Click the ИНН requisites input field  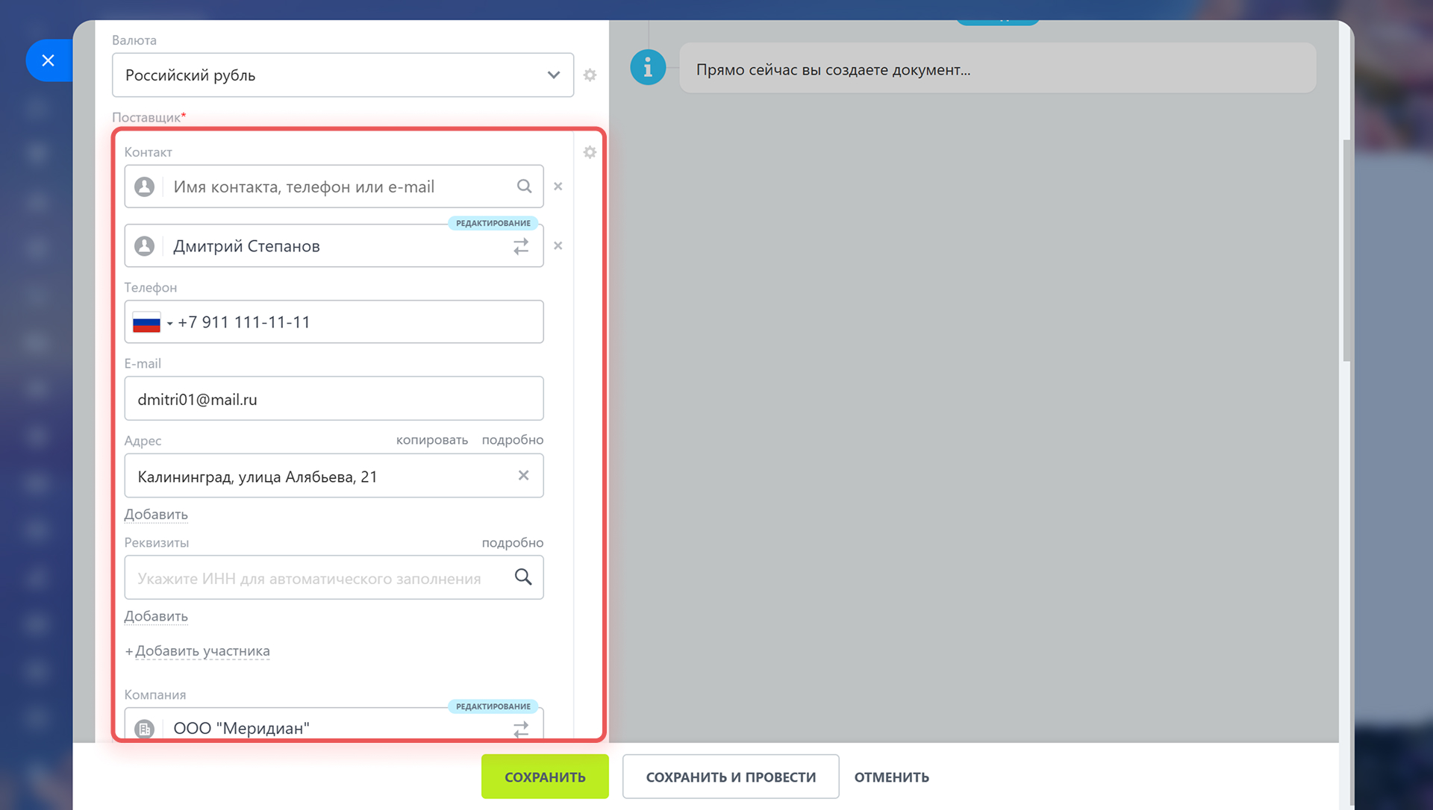click(334, 577)
